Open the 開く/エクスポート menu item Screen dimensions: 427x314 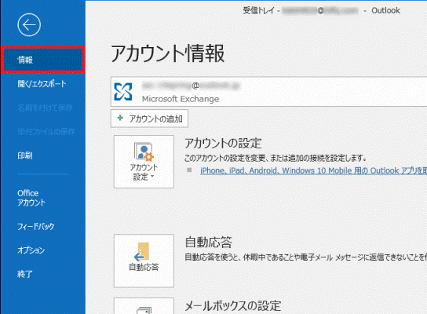tap(42, 84)
